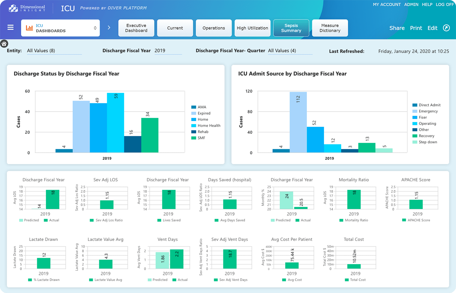The width and height of the screenshot is (456, 293).
Task: Click the right chevron next to dashboards selector
Action: tap(109, 28)
